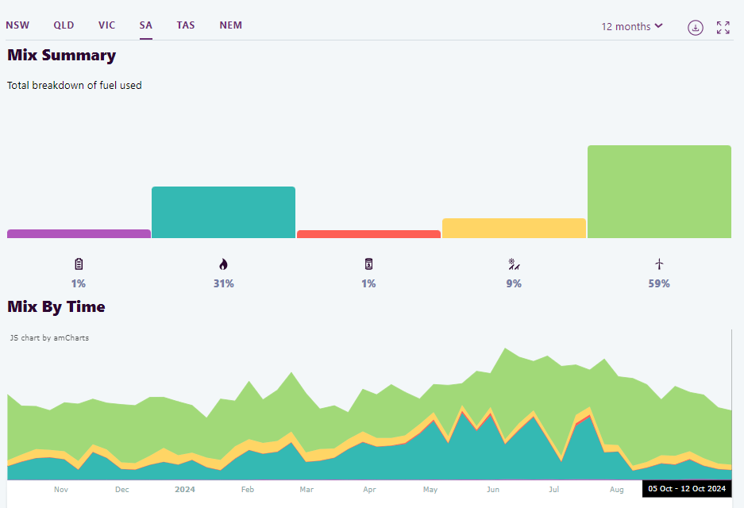
Task: Switch to the NSW region tab
Action: click(17, 25)
